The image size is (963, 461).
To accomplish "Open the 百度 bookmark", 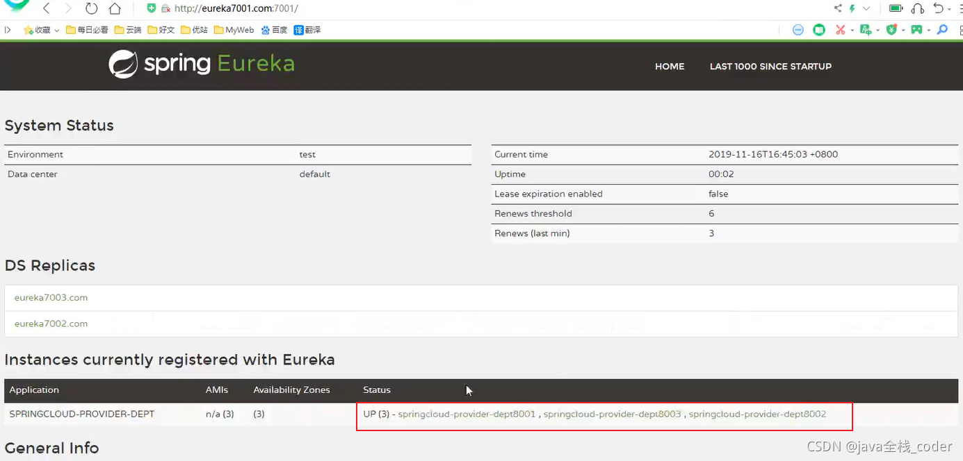I will click(274, 30).
